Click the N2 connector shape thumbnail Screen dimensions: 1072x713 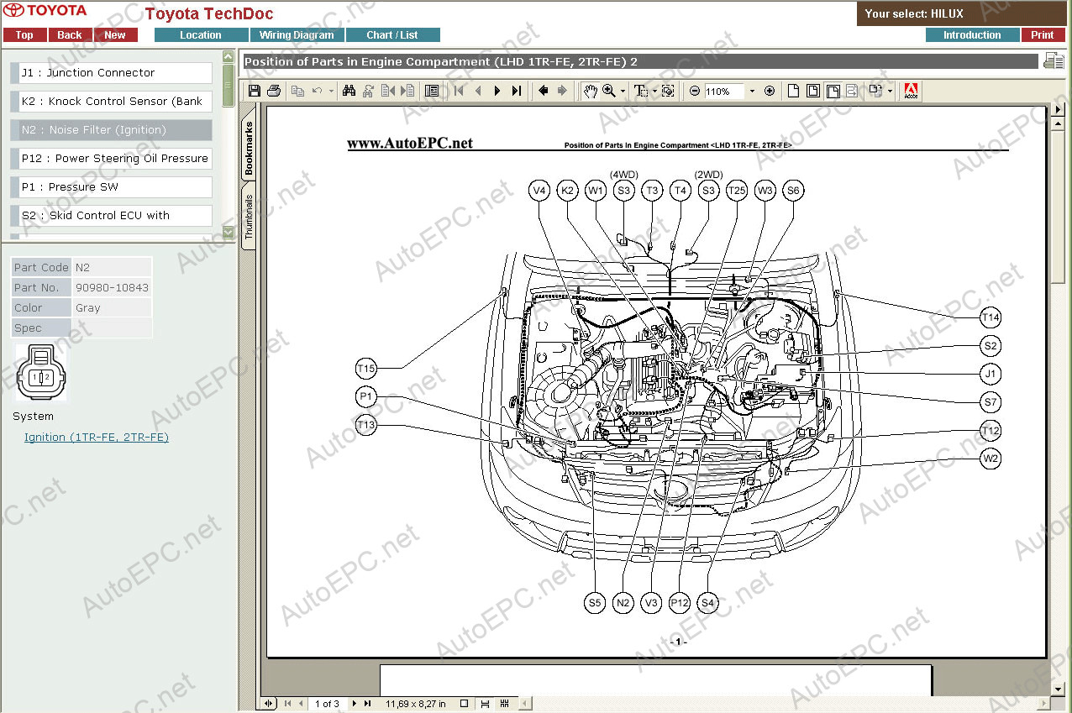pyautogui.click(x=40, y=373)
